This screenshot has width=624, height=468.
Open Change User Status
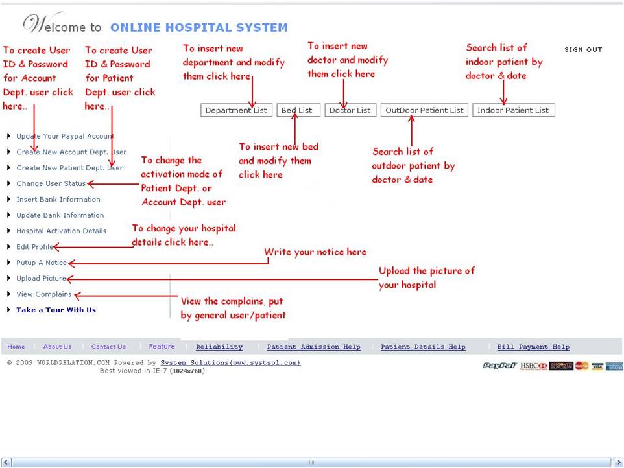pos(51,183)
